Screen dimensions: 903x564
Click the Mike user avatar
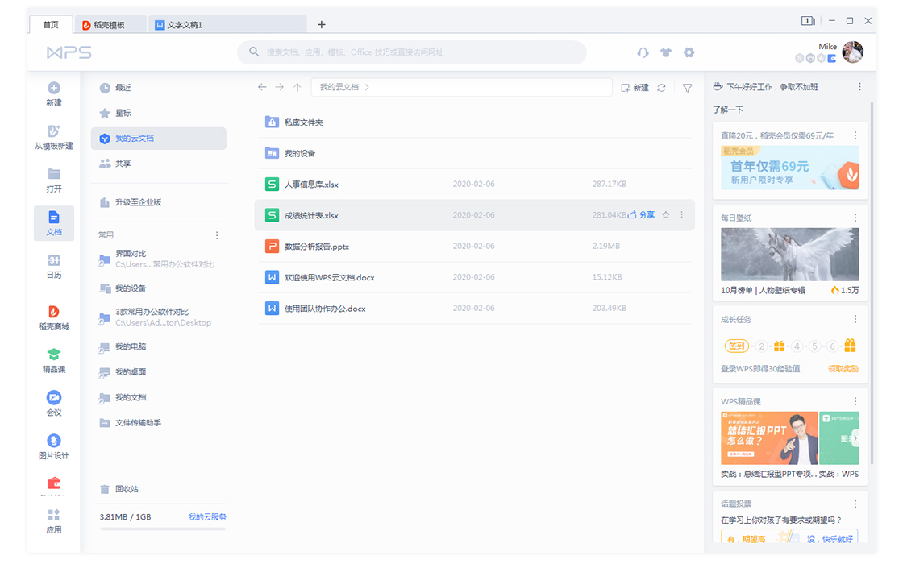click(852, 52)
